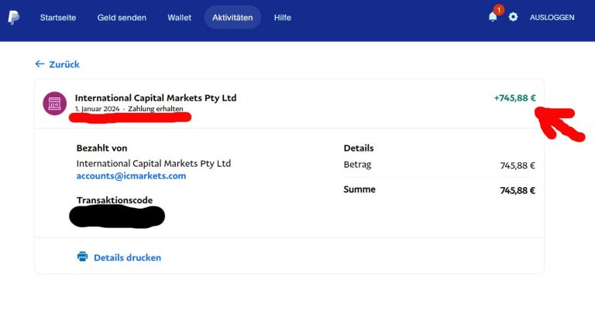
Task: Click the red notification badge
Action: coord(499,9)
